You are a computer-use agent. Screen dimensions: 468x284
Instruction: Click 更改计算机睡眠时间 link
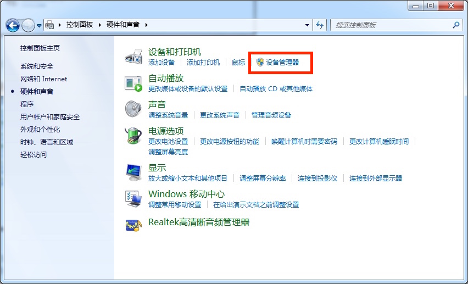[x=379, y=141]
